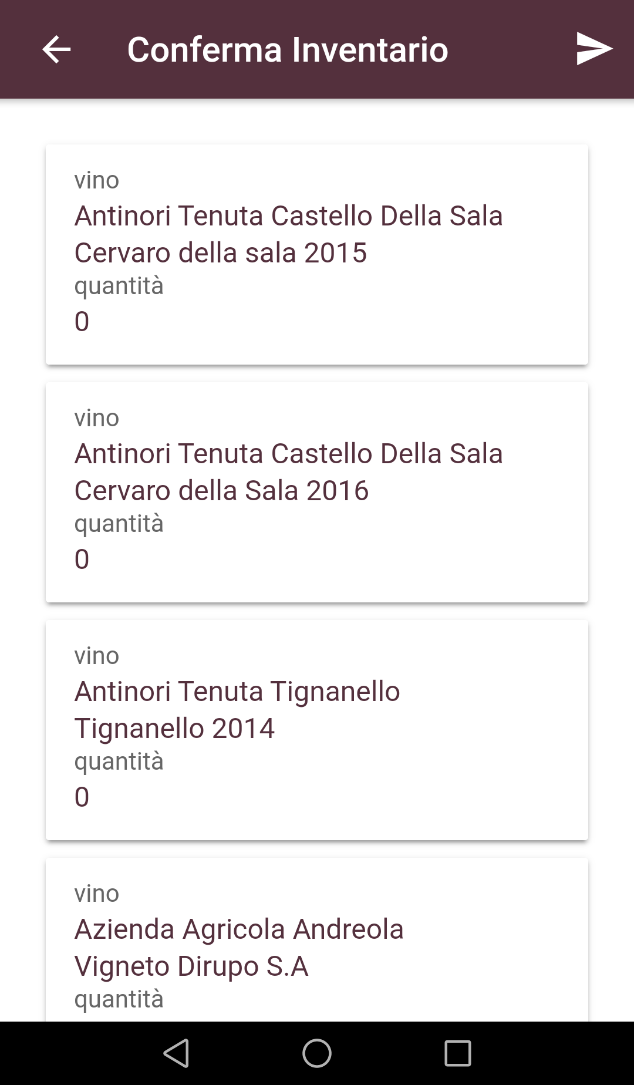Tap Azienda Agricola Andreola producer name
This screenshot has width=634, height=1085.
tap(239, 929)
